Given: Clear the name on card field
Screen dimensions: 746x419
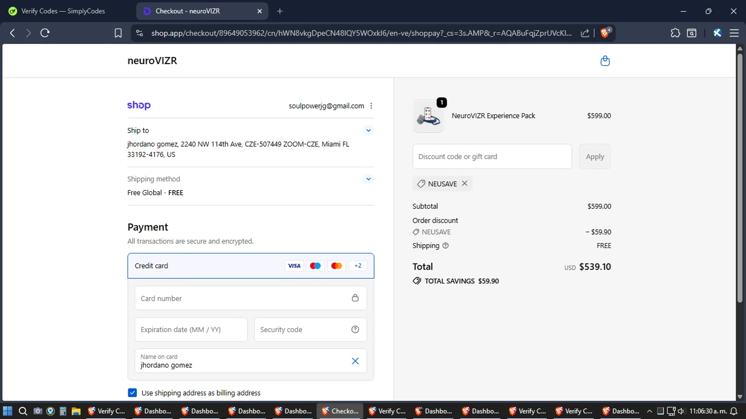Looking at the screenshot, I should [x=355, y=361].
